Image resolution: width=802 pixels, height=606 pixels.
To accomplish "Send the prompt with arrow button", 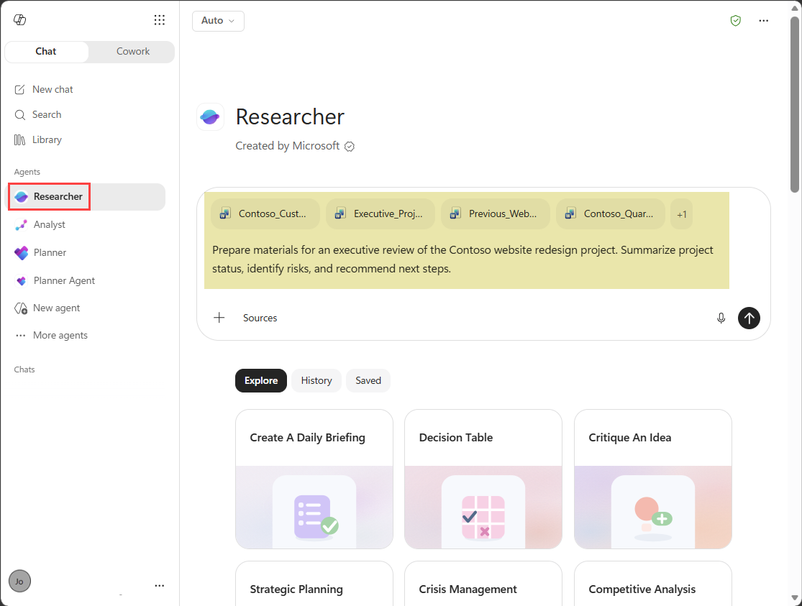I will tap(749, 318).
